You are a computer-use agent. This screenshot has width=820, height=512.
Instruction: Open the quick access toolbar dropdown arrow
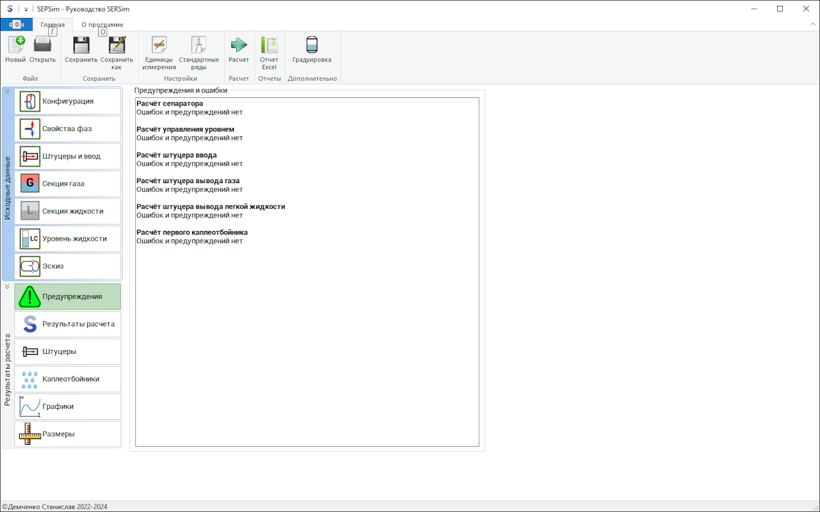(x=26, y=9)
